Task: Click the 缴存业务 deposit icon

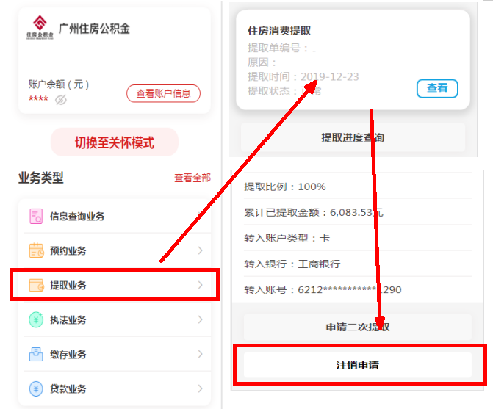Action: [x=36, y=355]
